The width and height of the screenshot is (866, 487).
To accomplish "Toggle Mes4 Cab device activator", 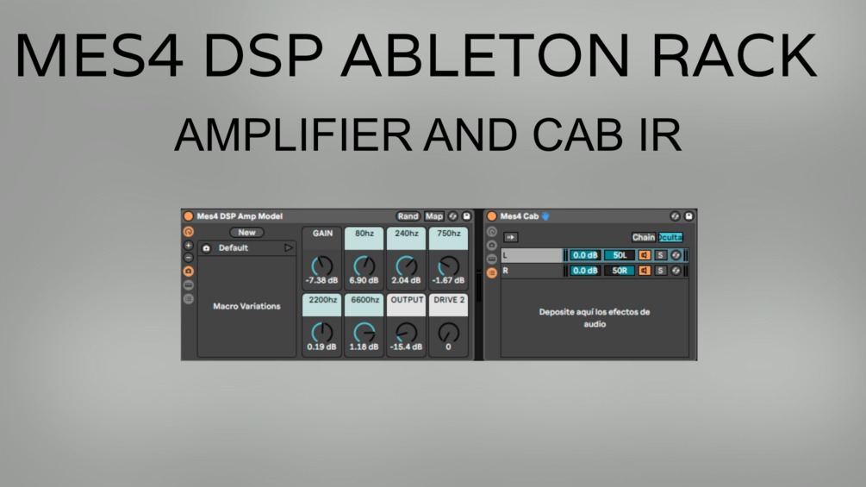I will [491, 215].
